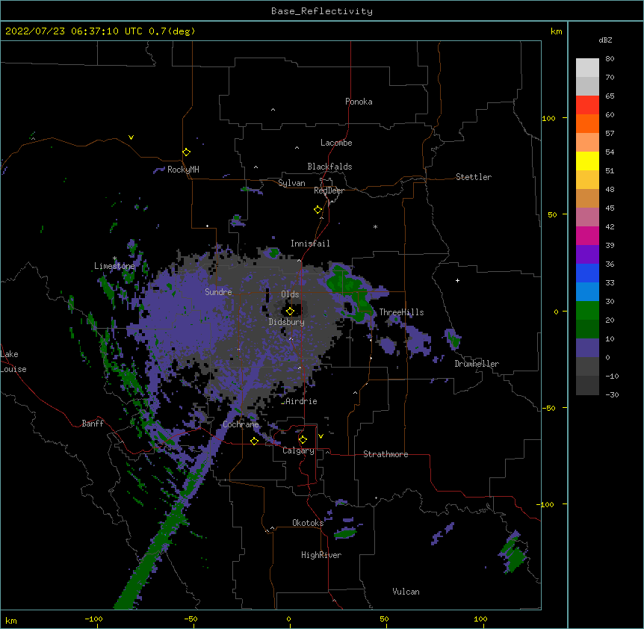
Task: Click the 100 tick label on the bottom axis
Action: click(x=480, y=619)
